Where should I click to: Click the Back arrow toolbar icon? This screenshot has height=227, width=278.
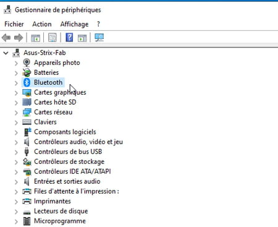(x=6, y=38)
